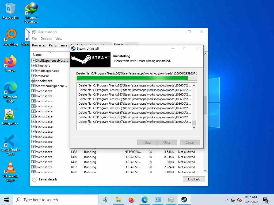
Task: Collapse Task Manager with Fewer details
Action: (45, 179)
